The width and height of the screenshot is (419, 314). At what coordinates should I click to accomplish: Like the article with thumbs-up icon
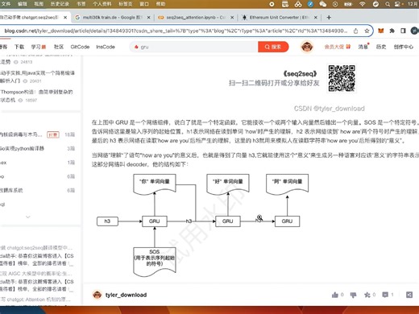[x=335, y=295]
